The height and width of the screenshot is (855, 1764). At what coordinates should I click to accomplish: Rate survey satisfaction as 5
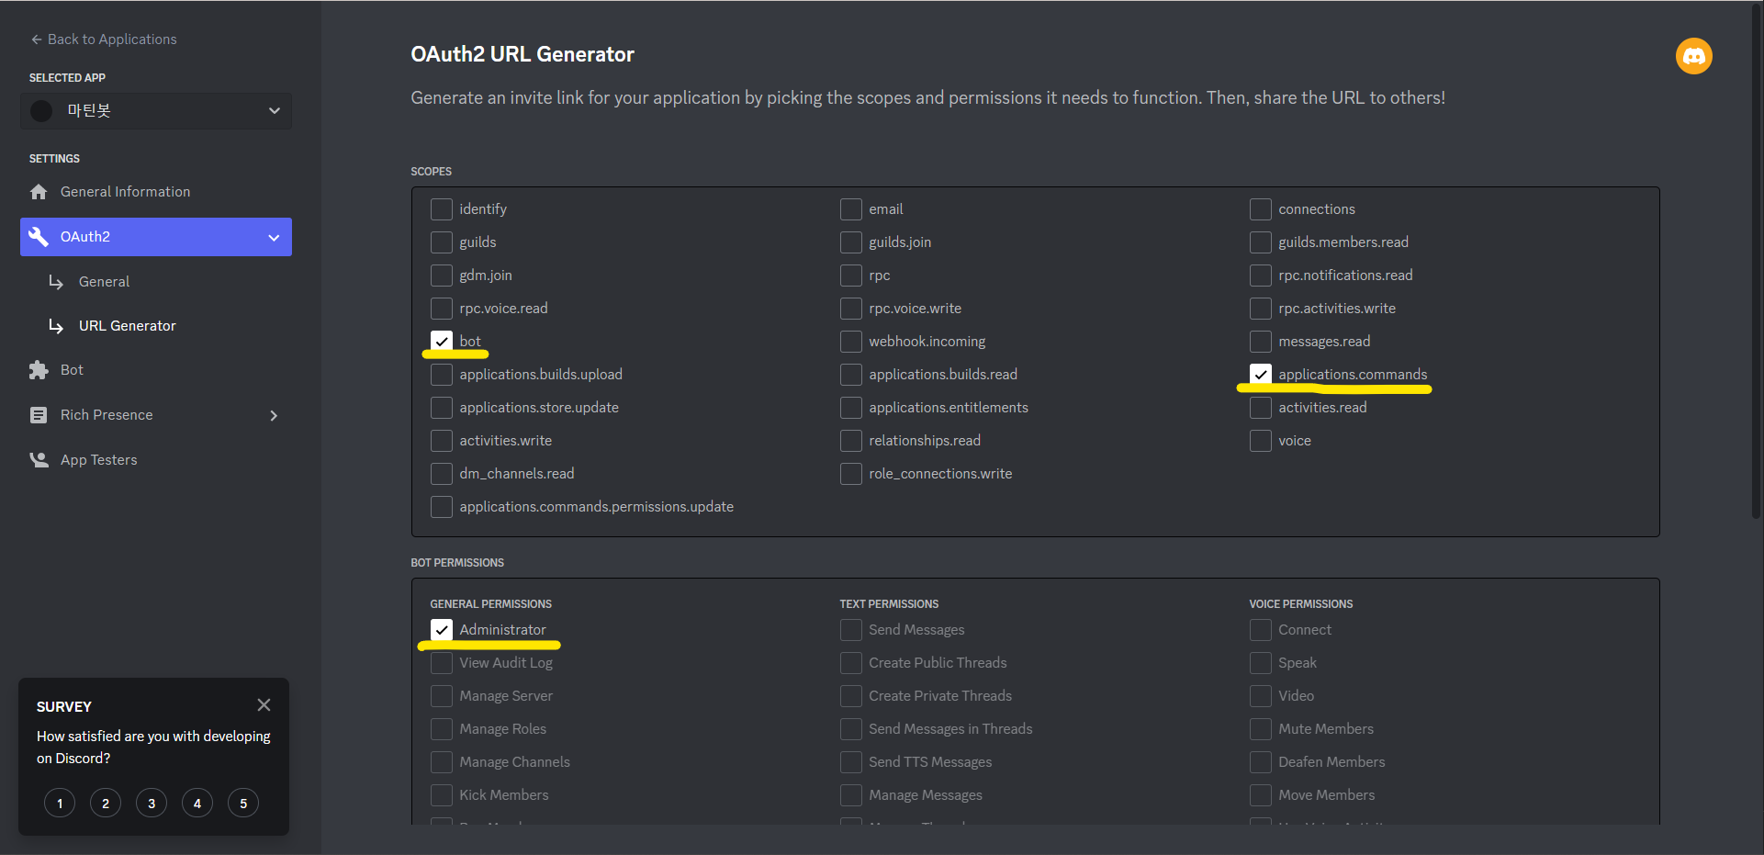point(243,804)
